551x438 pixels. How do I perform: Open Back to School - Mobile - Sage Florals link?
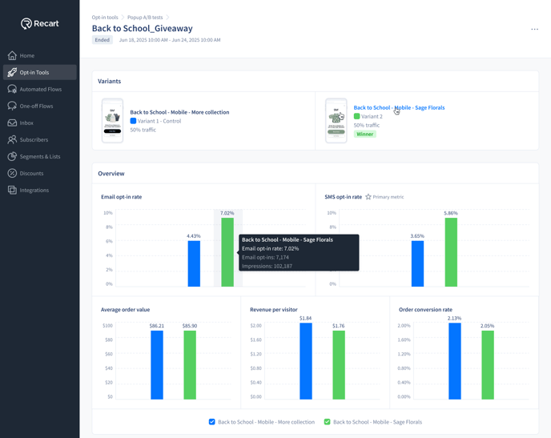pos(399,107)
